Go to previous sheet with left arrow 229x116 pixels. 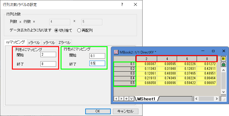coord(116,99)
